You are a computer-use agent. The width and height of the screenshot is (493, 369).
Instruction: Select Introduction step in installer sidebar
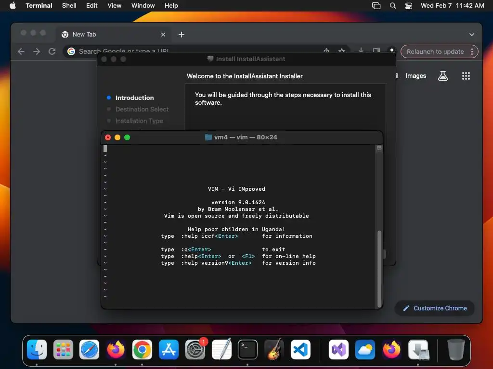click(135, 98)
